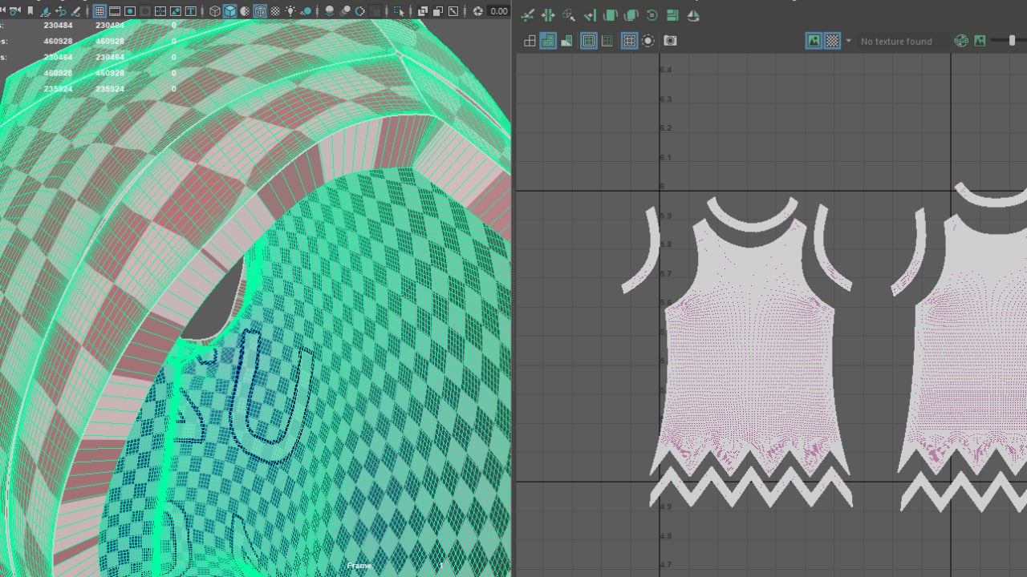Click the 'Frame' HUD label in viewport
The width and height of the screenshot is (1027, 577).
[x=359, y=566]
